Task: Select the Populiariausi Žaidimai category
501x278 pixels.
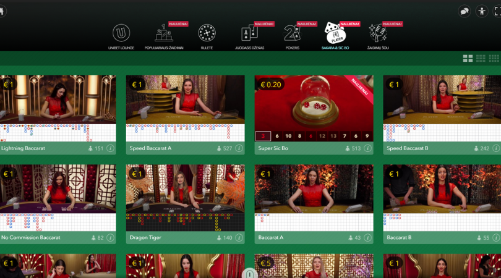Action: pos(164,36)
